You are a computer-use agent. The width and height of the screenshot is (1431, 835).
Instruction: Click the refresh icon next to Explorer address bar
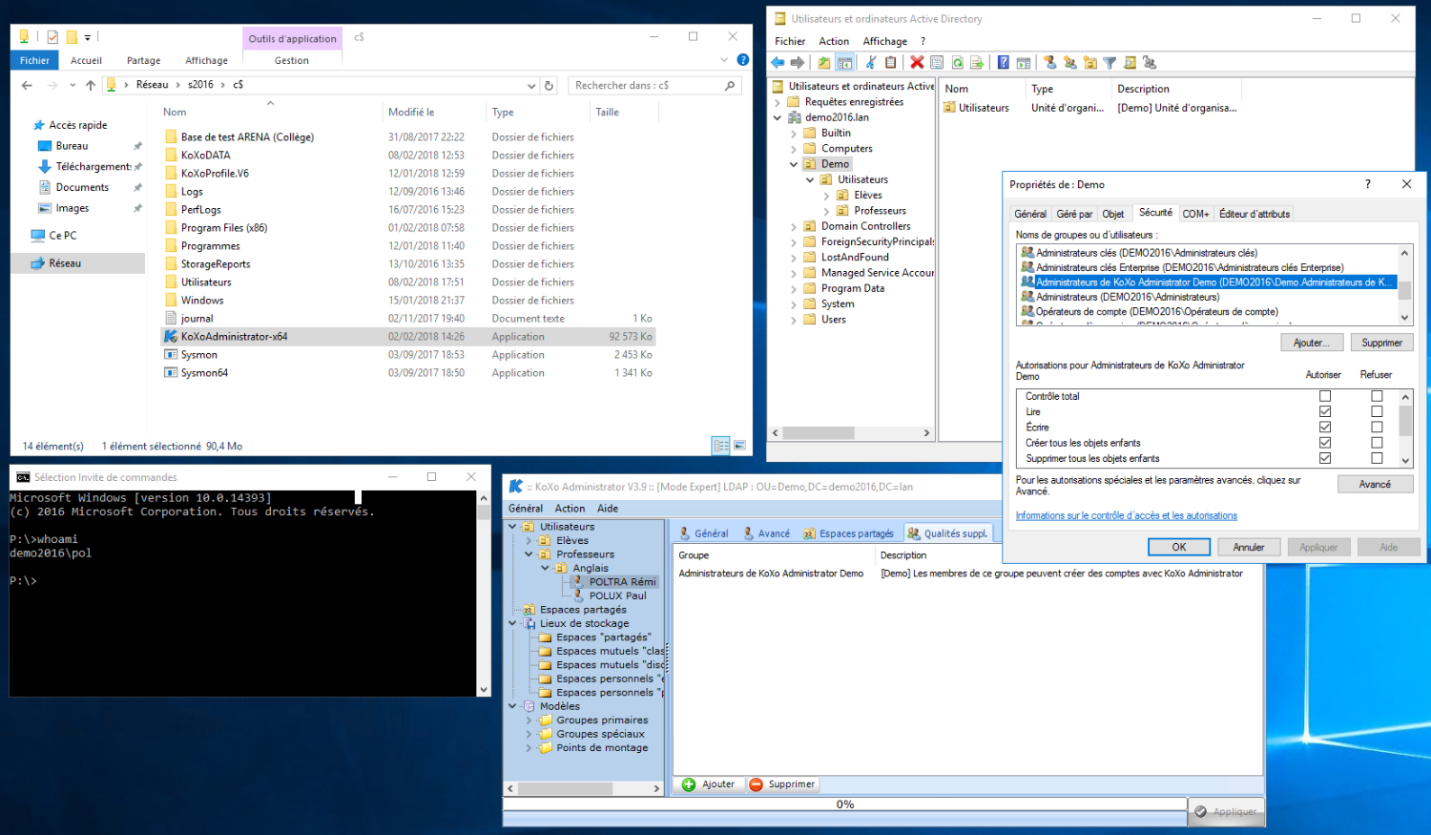pos(550,85)
